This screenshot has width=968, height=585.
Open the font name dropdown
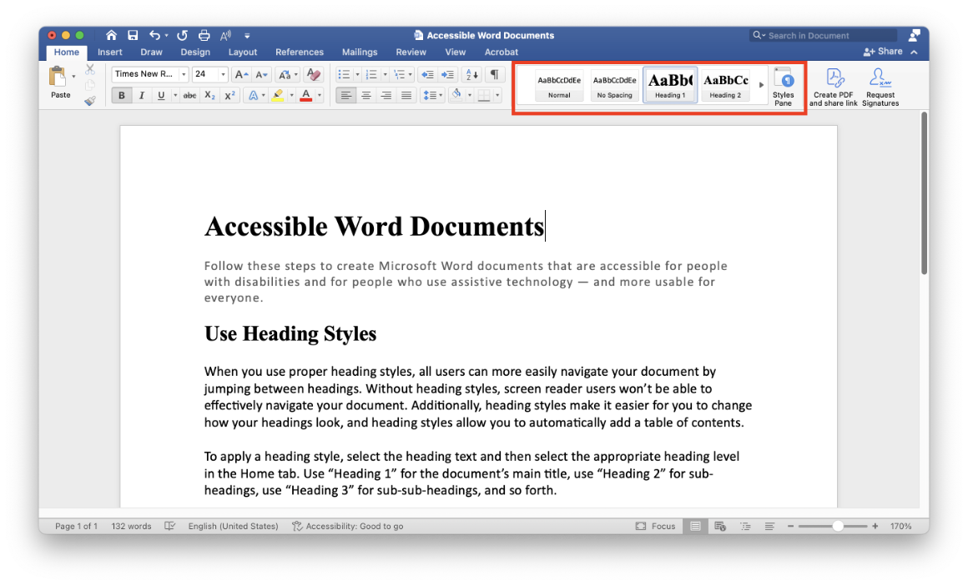183,73
